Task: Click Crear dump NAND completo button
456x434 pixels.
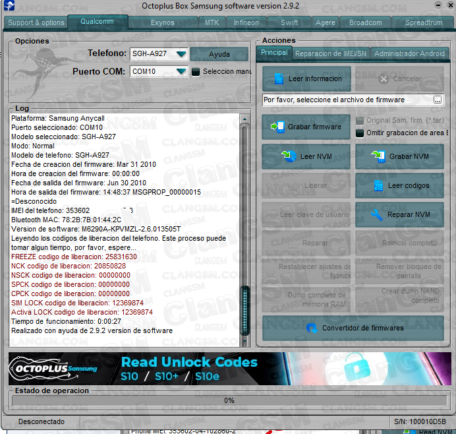Action: pos(399,299)
